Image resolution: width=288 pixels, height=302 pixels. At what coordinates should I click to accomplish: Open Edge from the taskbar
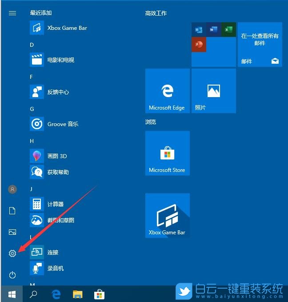coord(56,294)
